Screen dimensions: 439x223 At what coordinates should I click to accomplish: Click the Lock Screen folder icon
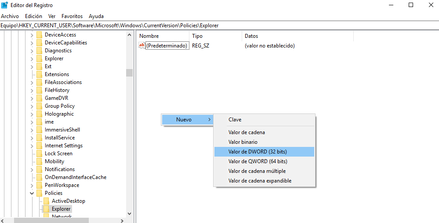[39, 154]
